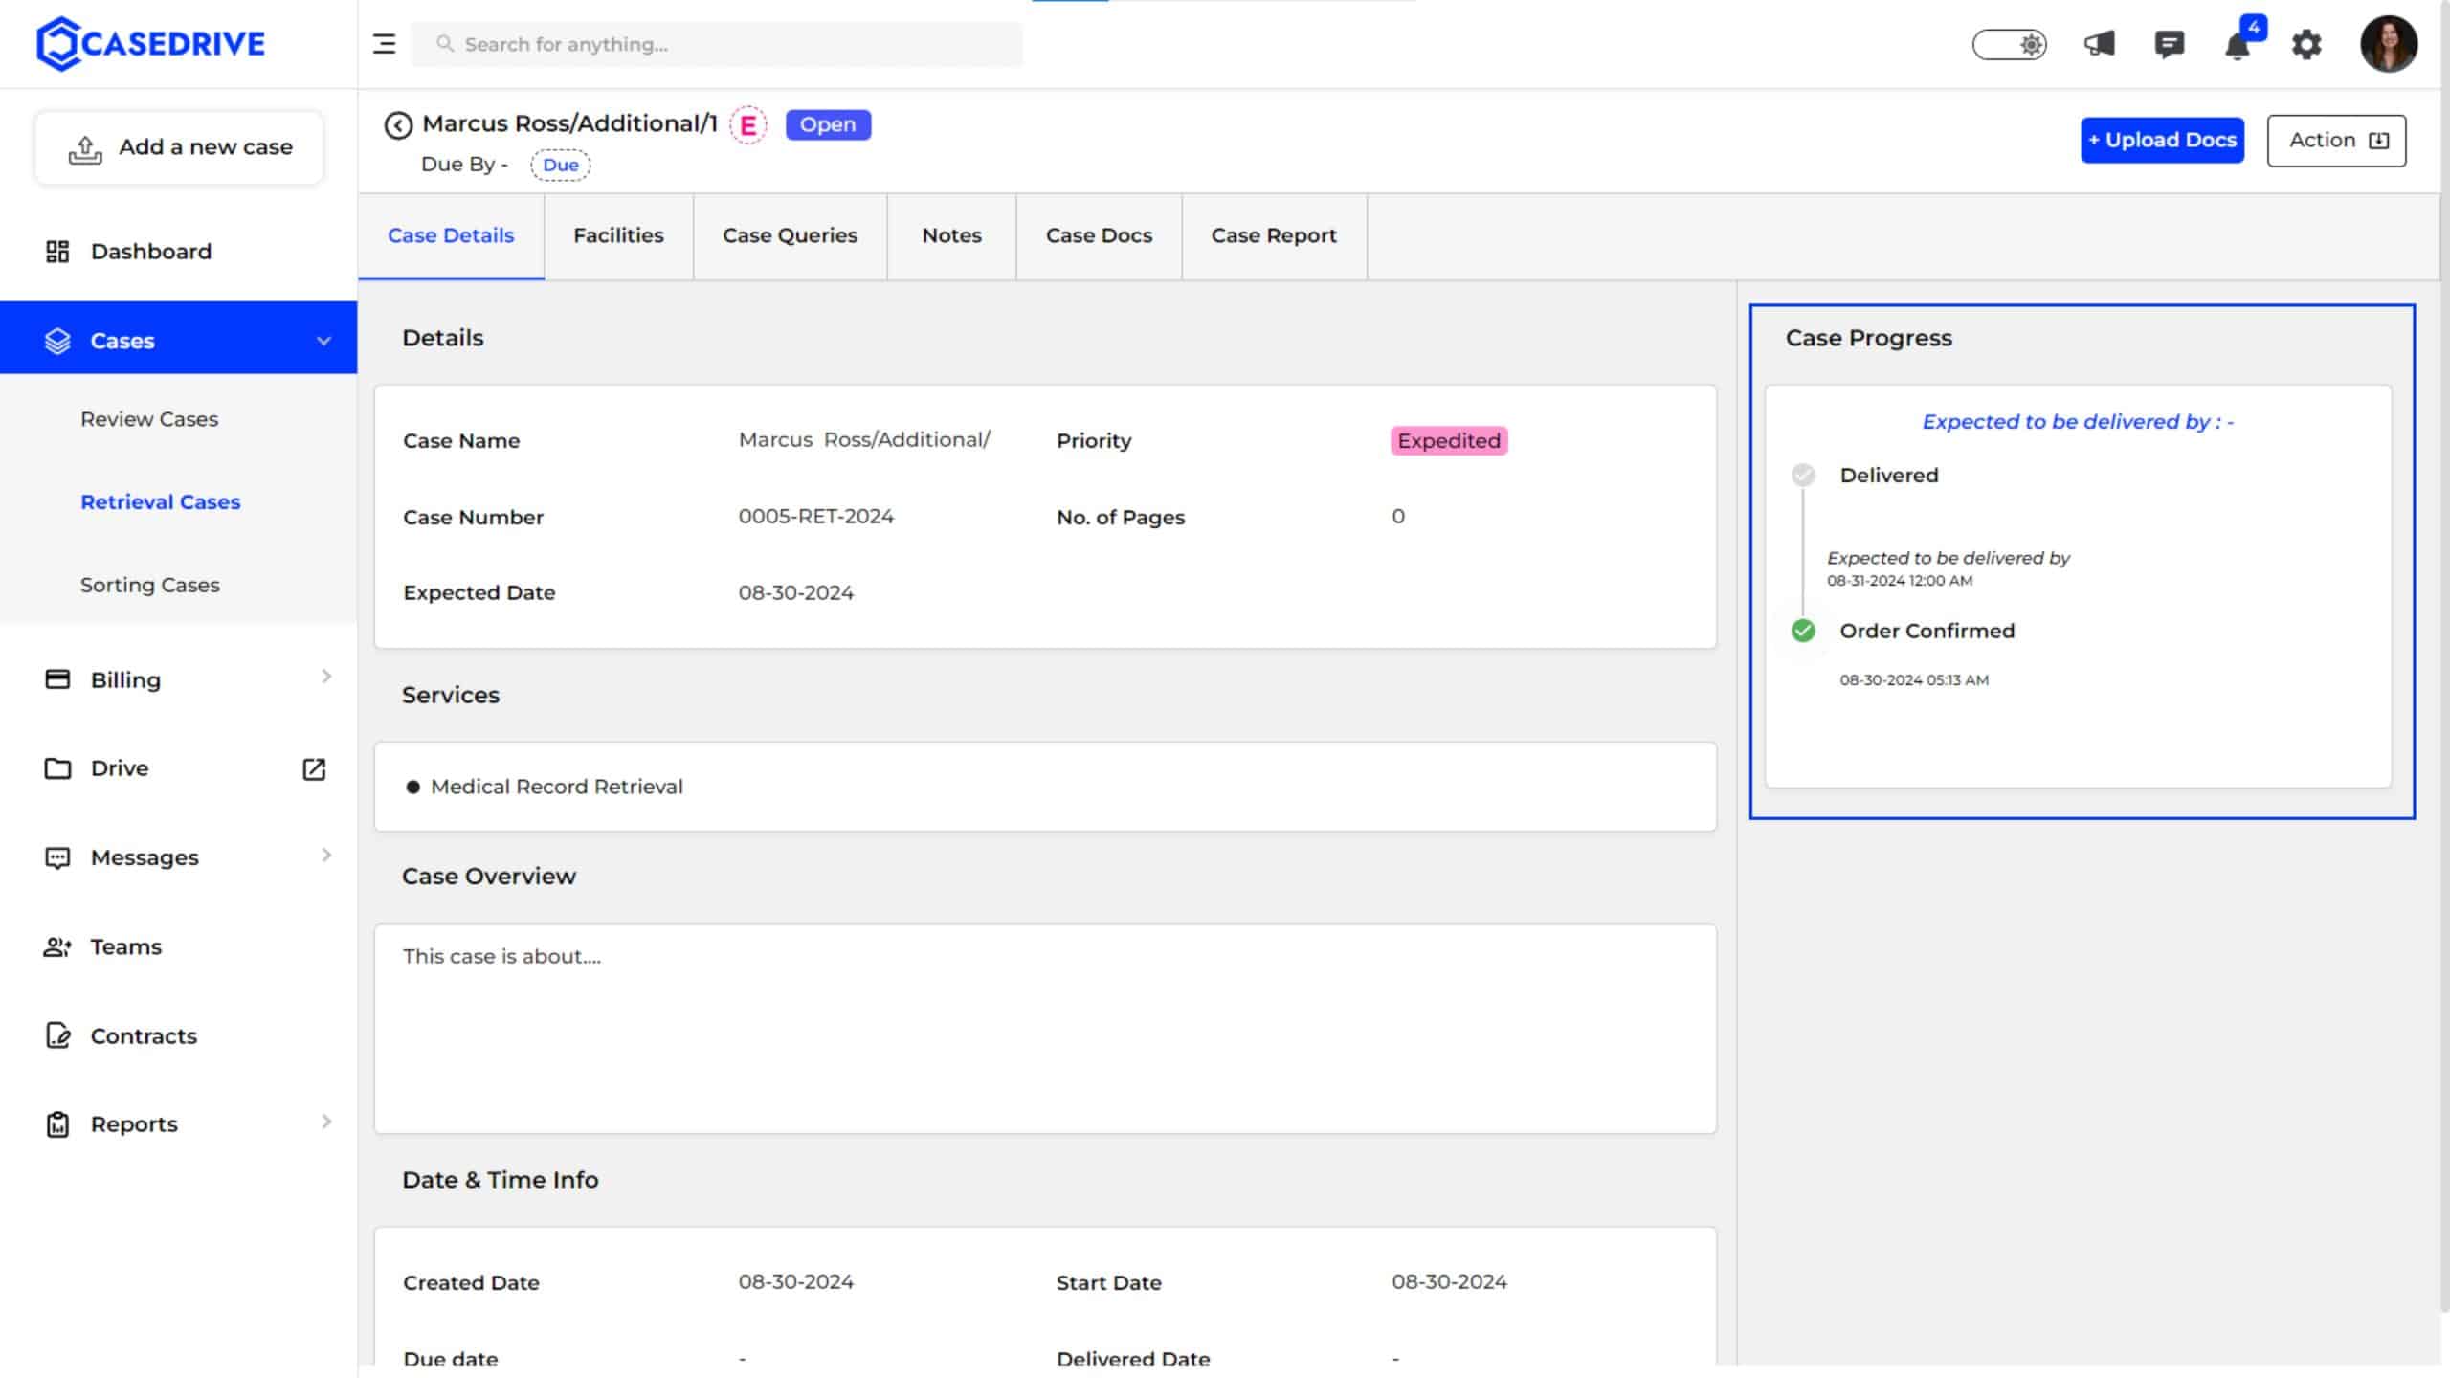Open the announcements megaphone icon

pos(2099,44)
